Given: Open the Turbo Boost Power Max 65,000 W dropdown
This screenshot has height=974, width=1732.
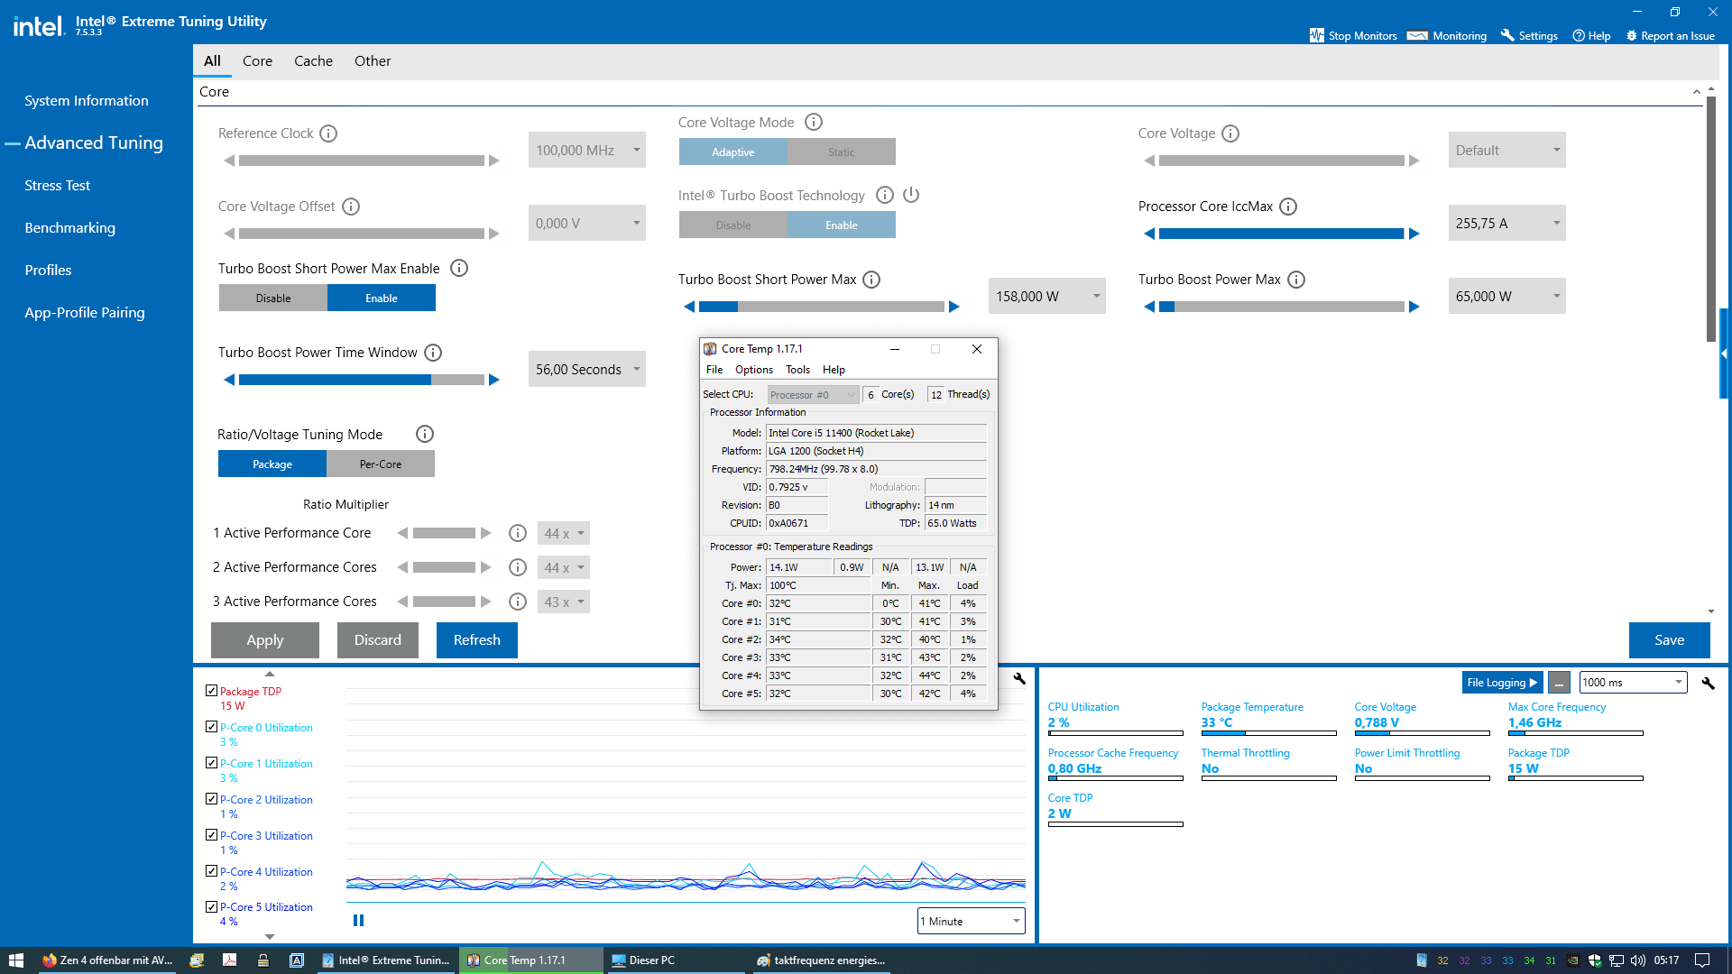Looking at the screenshot, I should tap(1506, 296).
